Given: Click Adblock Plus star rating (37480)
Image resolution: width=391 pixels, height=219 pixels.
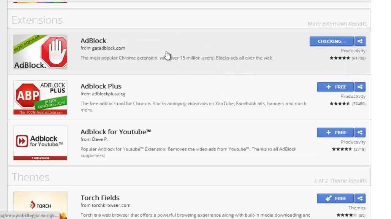Looking at the screenshot, I should pyautogui.click(x=347, y=103).
